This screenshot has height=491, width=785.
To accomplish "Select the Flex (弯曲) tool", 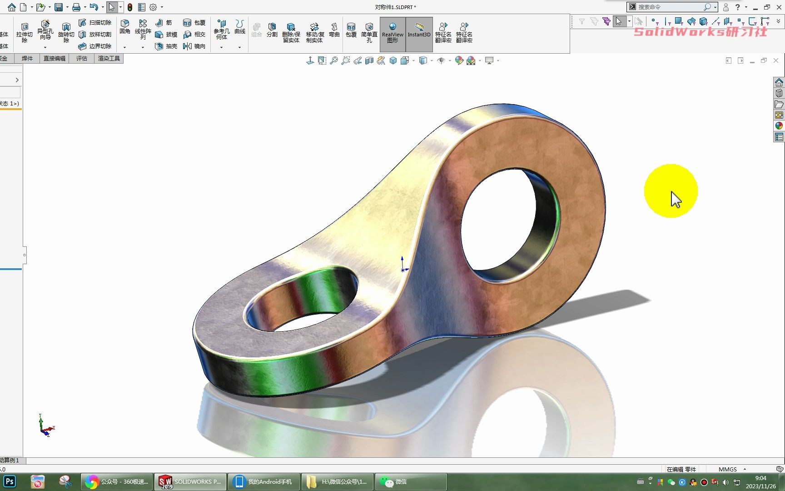I will tap(334, 30).
